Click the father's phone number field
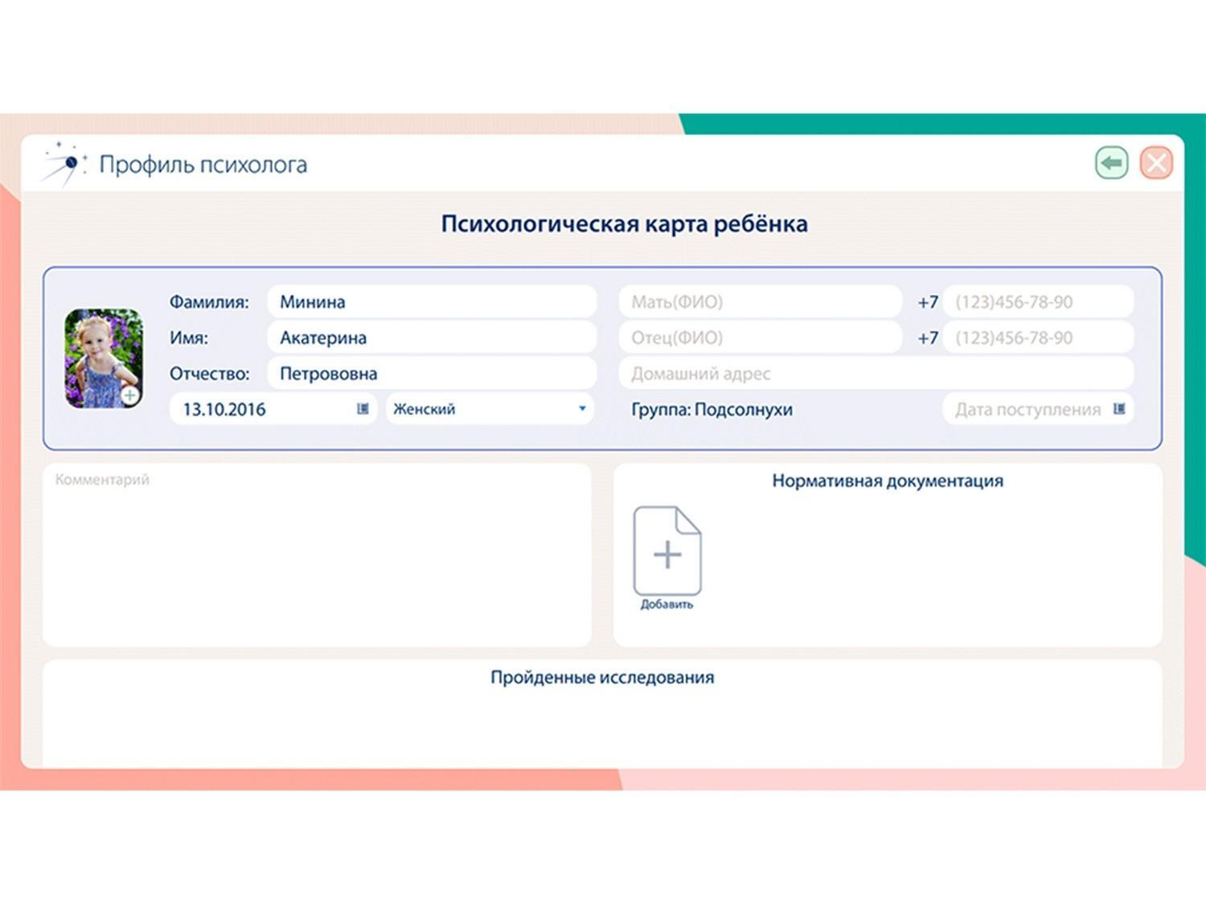Image resolution: width=1206 pixels, height=904 pixels. tap(1037, 337)
